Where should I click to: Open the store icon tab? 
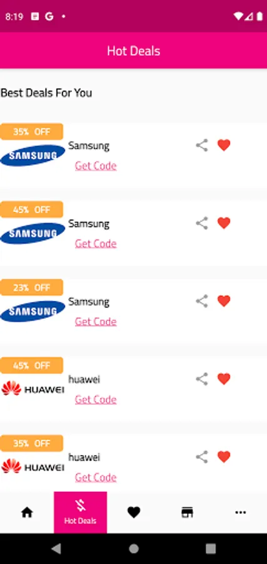187,512
